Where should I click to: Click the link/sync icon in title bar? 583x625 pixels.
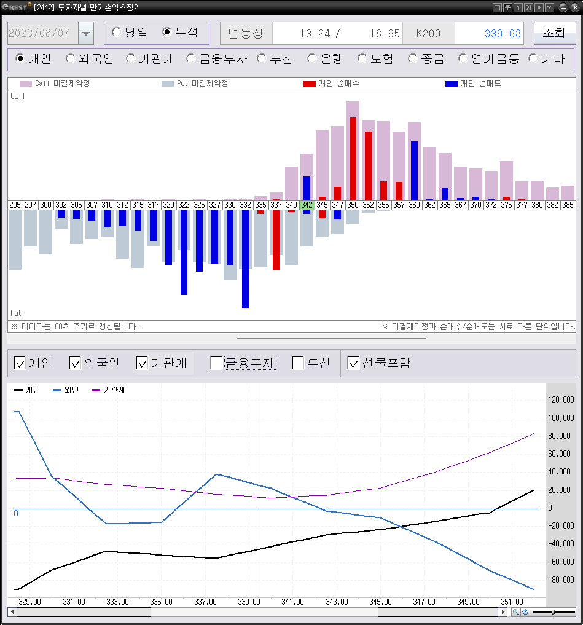(539, 7)
